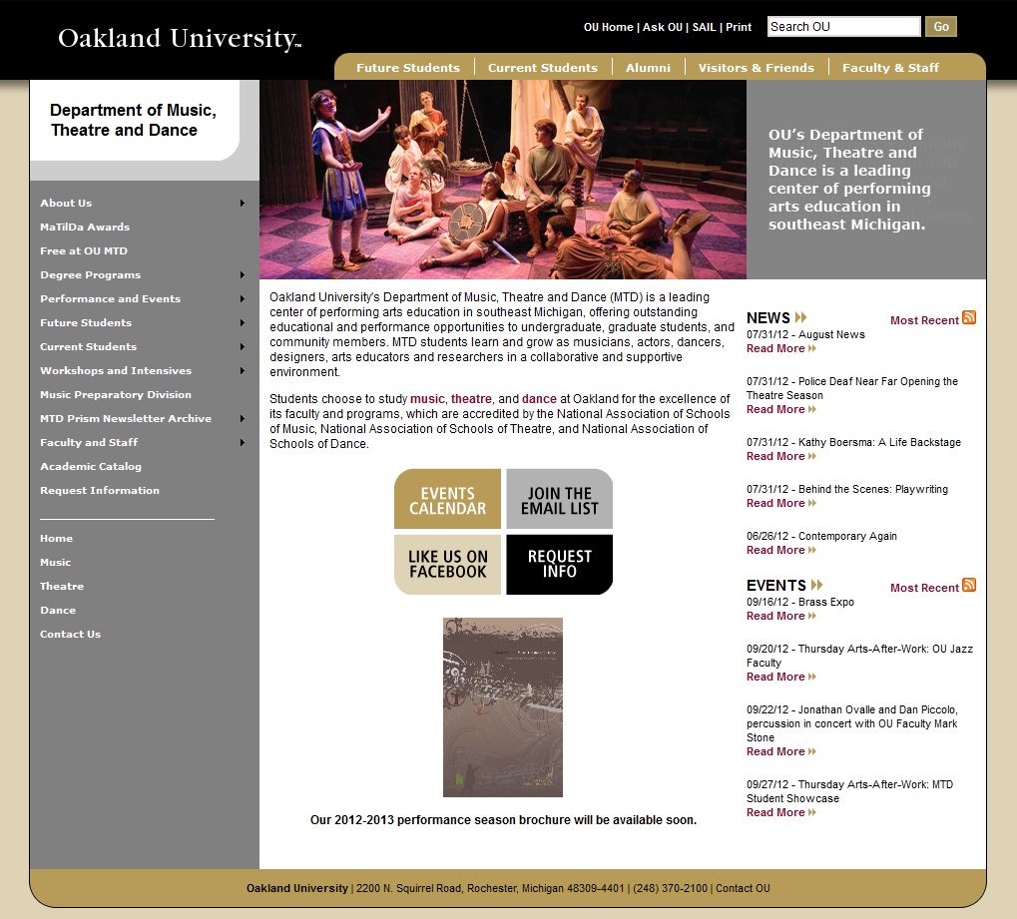The height and width of the screenshot is (919, 1017).
Task: Click the Request Info black button
Action: pos(560,564)
